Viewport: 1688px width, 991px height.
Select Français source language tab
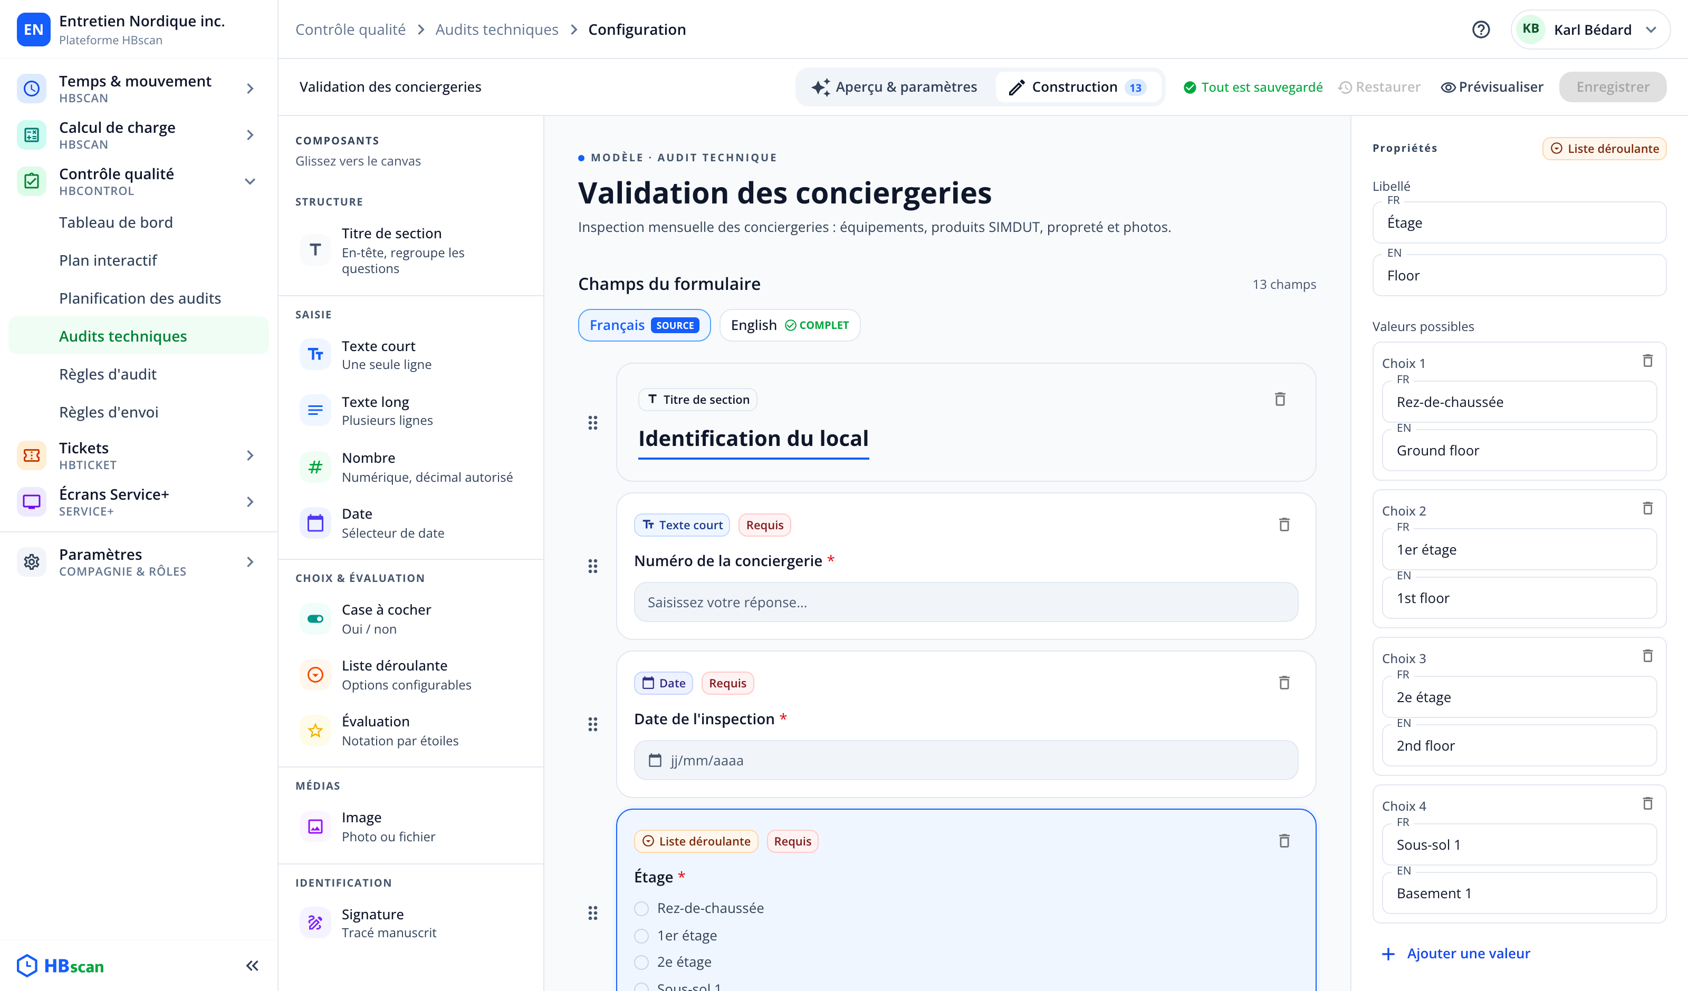pos(644,325)
